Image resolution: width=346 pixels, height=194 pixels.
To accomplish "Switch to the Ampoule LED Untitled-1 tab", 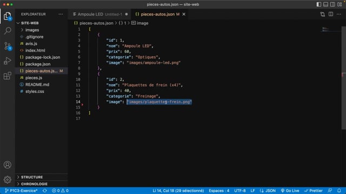I will 99,15.
